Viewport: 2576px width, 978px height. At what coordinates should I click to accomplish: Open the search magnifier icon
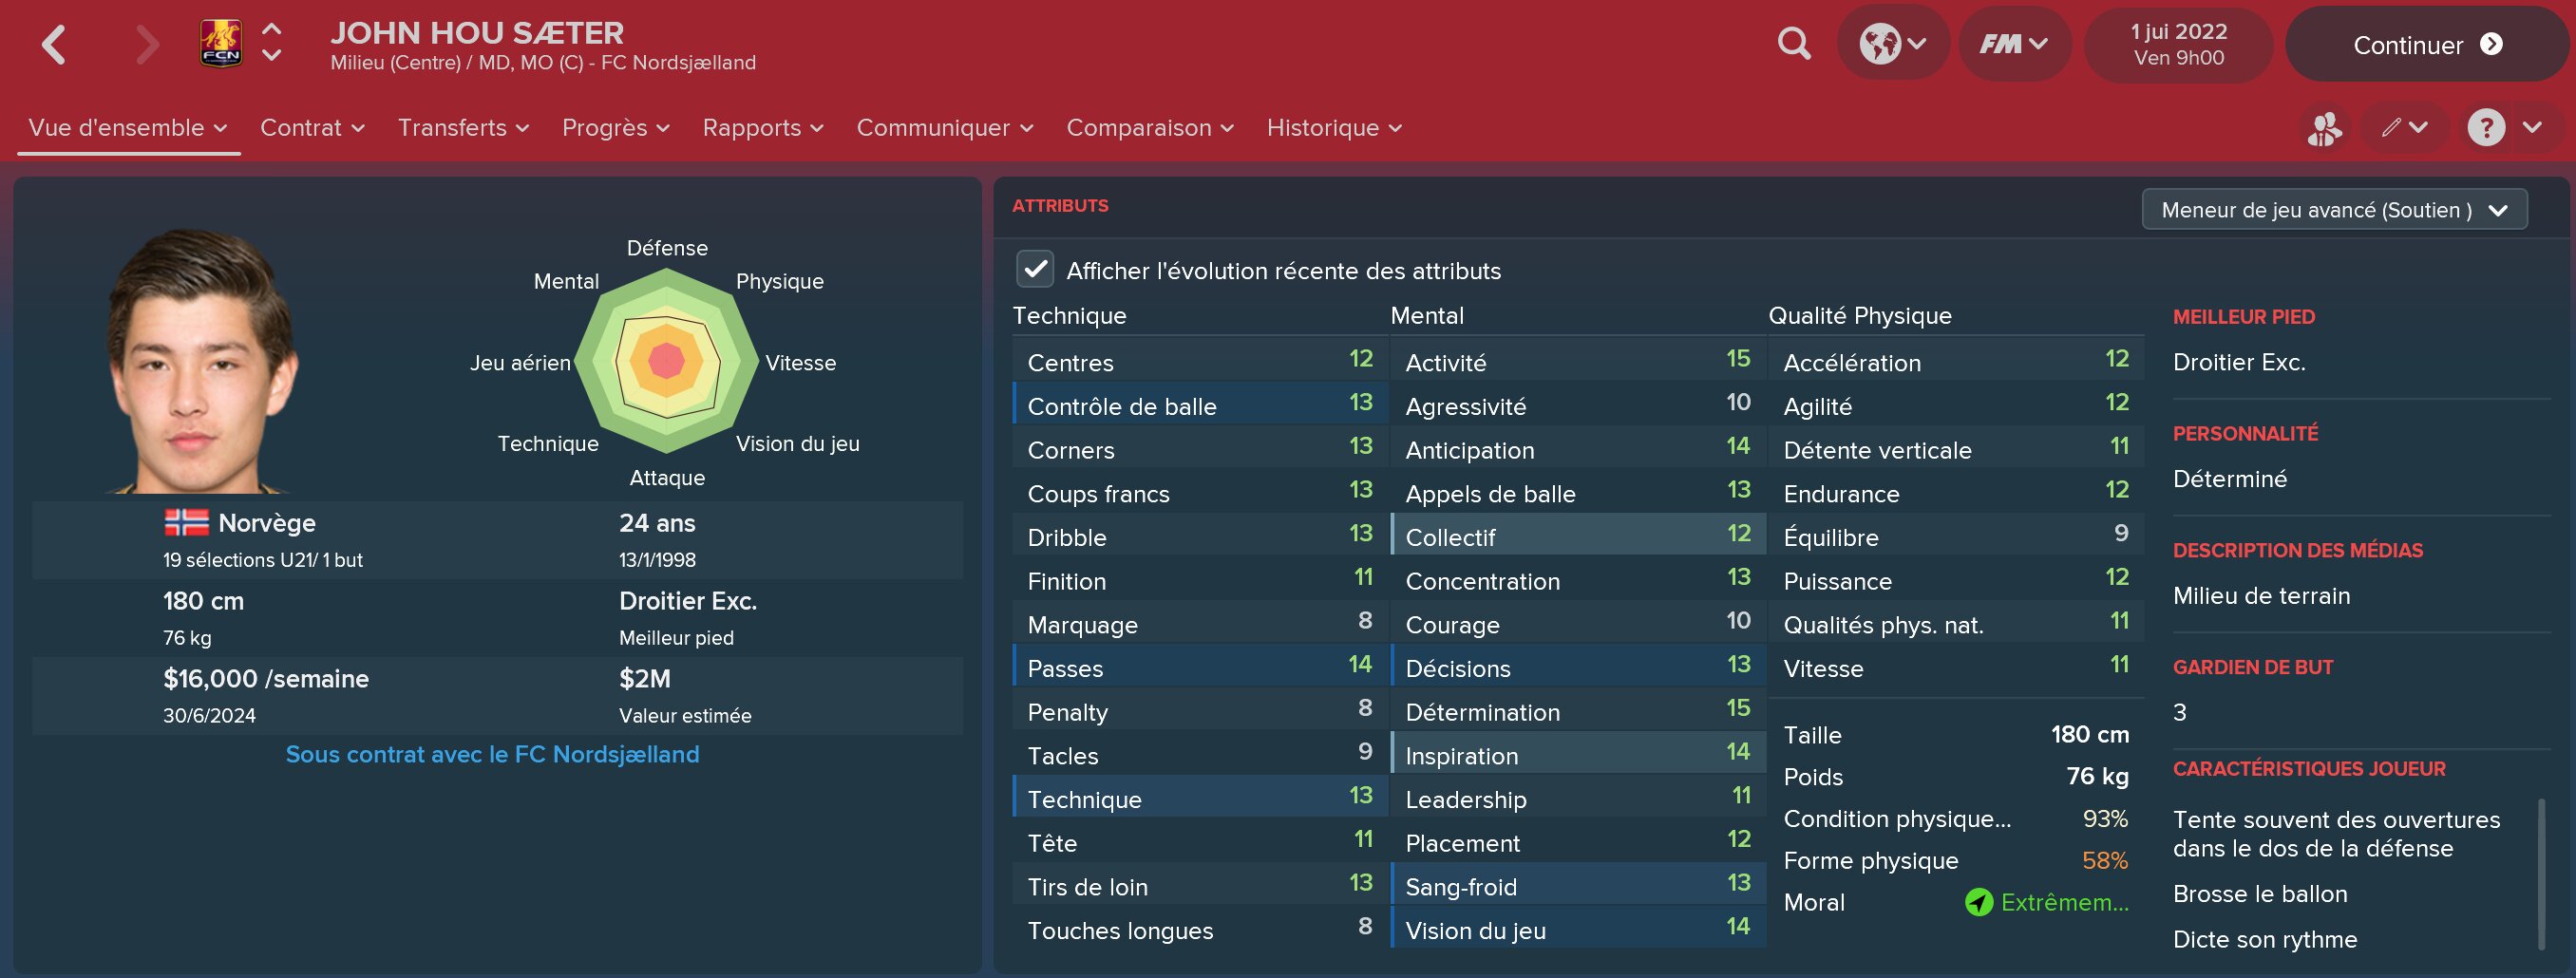coord(1794,44)
